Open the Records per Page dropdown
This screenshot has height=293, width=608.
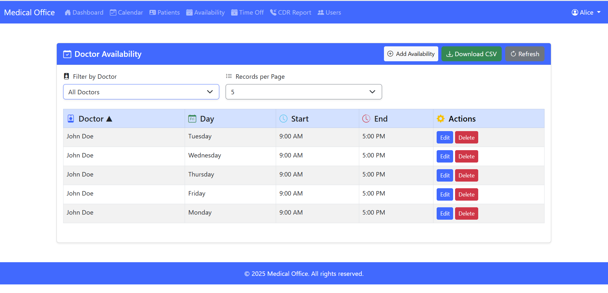303,92
